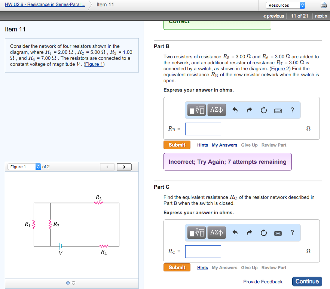The width and height of the screenshot is (330, 289).
Task: Click inside the RC answer input field
Action: pyautogui.click(x=203, y=251)
